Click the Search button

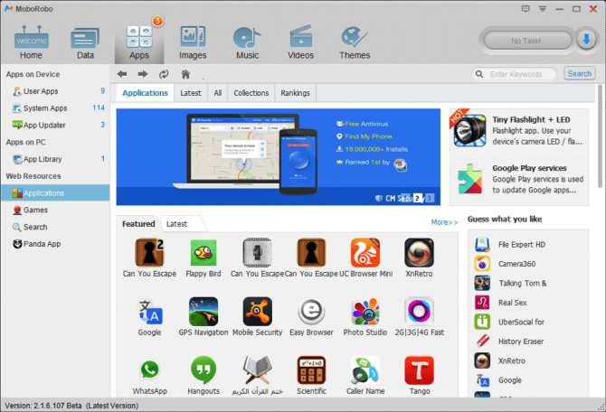(x=580, y=73)
